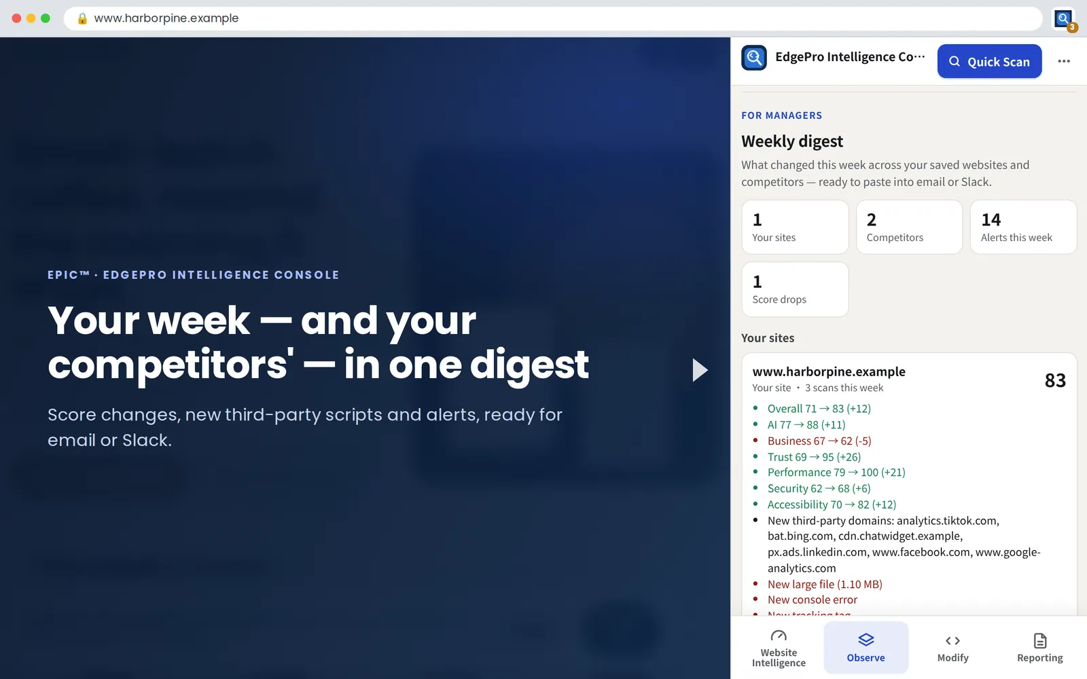This screenshot has height=679, width=1087.
Task: Select the Security 62 → 68 line
Action: pos(819,489)
